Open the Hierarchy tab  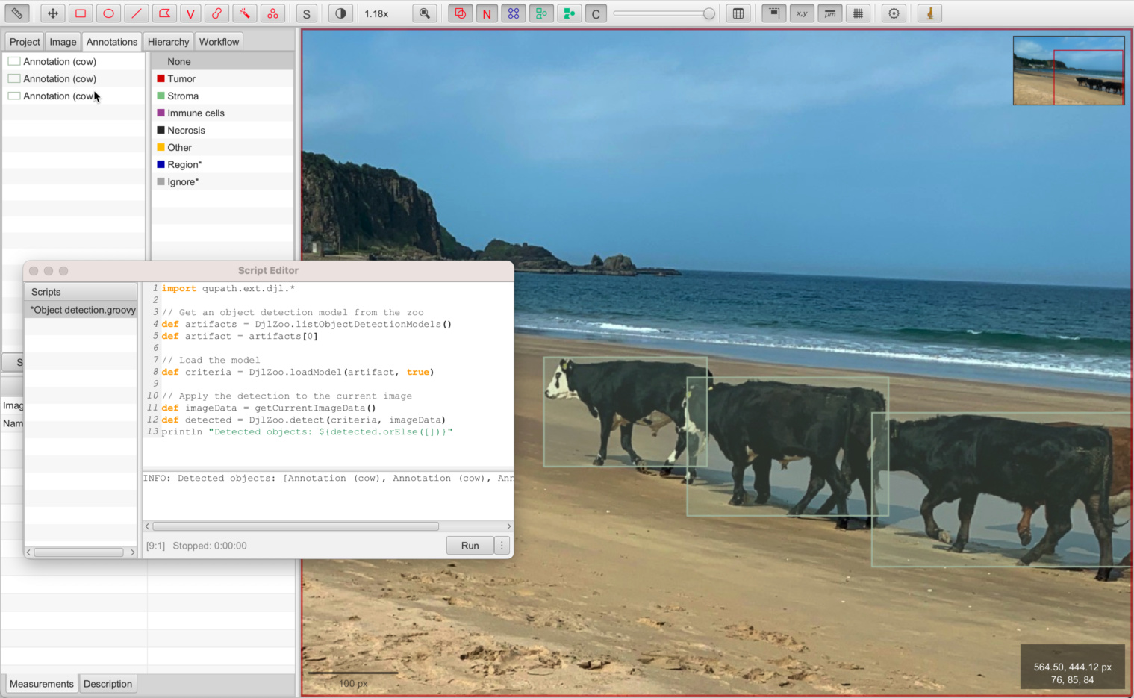[x=168, y=42]
